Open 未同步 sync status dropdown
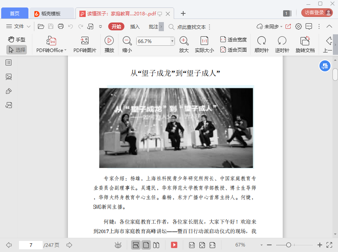 point(269,26)
